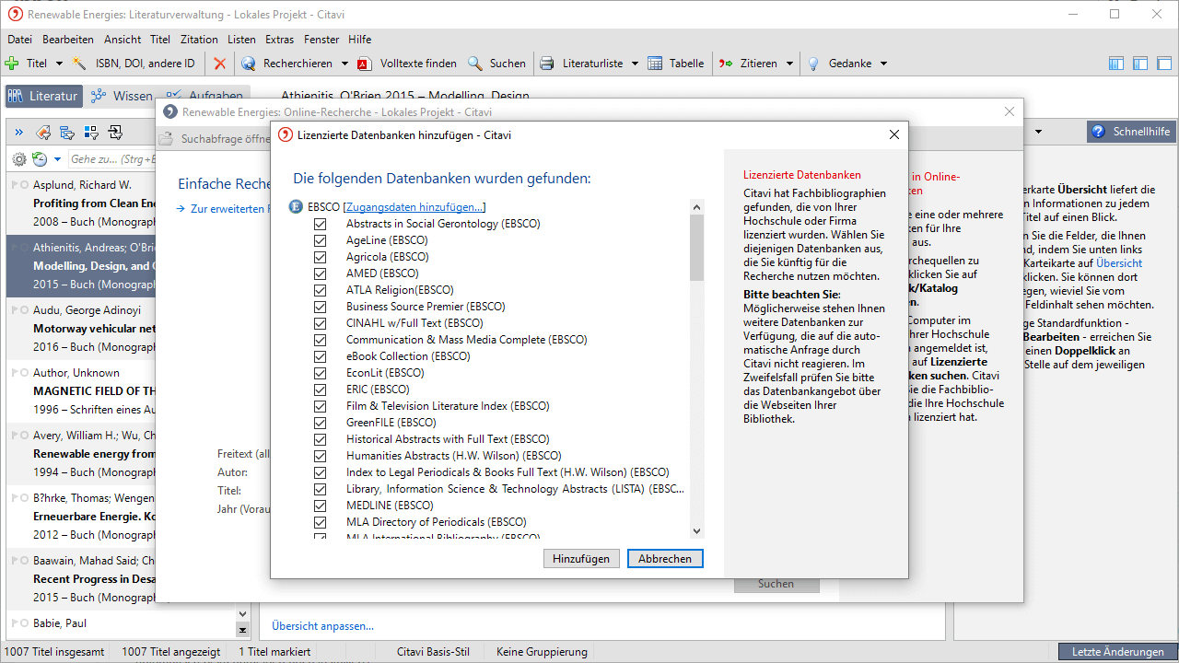Click the Übersicht anpassen link

point(322,626)
